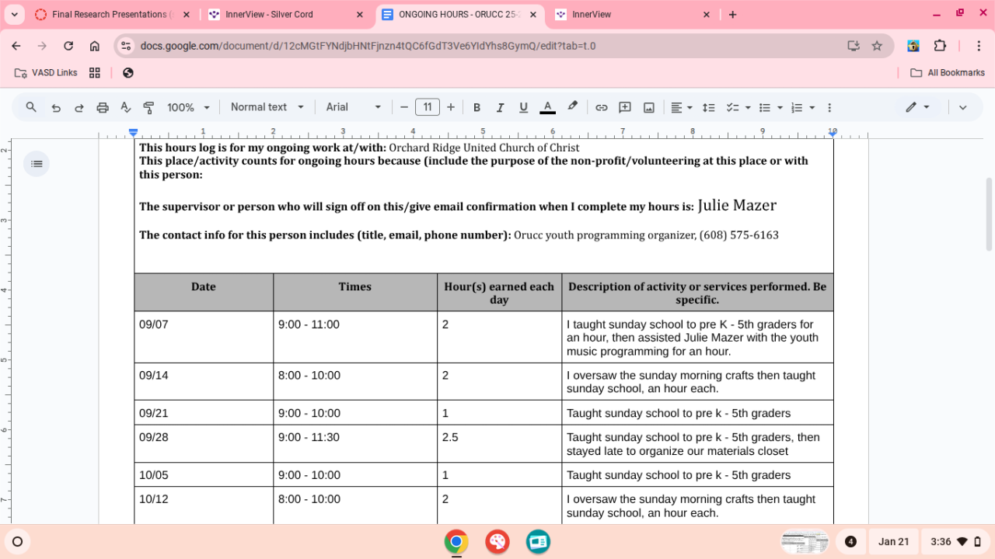995x559 pixels.
Task: Click the spelling and grammar check icon
Action: pos(125,107)
